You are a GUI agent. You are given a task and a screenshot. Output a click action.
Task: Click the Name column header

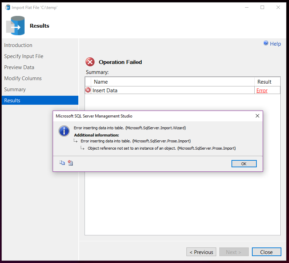(173, 82)
